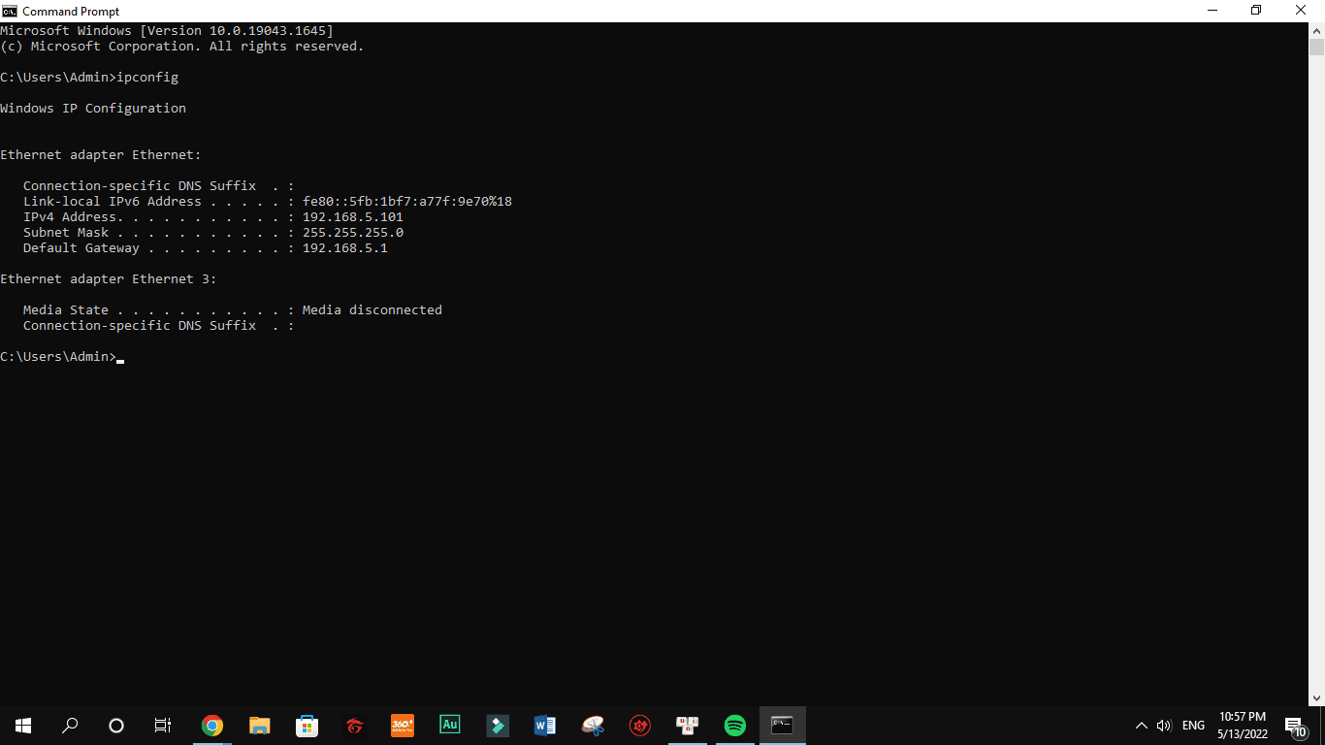Click the "Media disconnected" status text
The width and height of the screenshot is (1325, 745).
[372, 310]
